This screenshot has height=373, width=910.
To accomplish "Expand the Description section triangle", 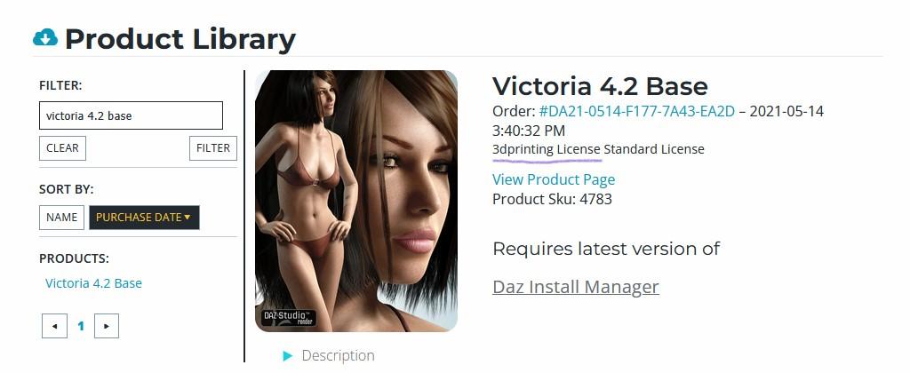I will 288,355.
